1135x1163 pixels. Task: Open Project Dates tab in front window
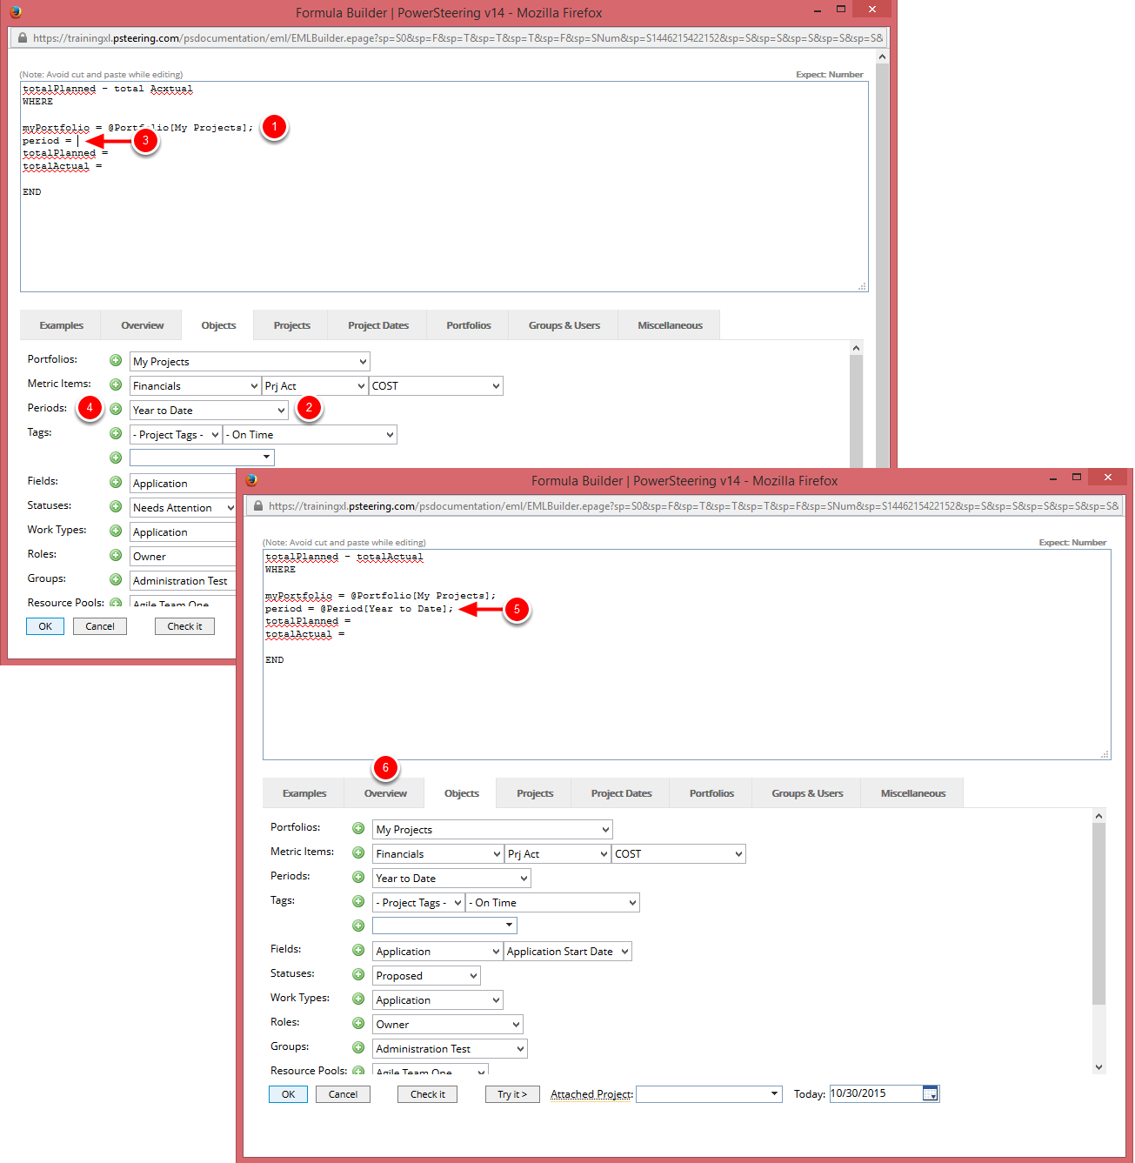tap(621, 793)
